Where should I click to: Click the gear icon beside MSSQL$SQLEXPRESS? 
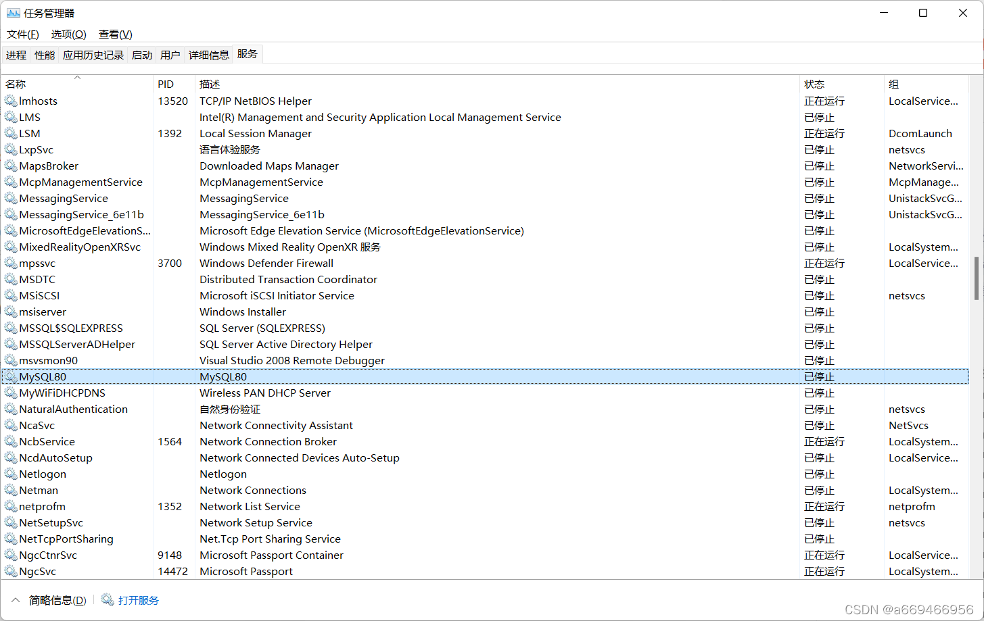click(11, 328)
